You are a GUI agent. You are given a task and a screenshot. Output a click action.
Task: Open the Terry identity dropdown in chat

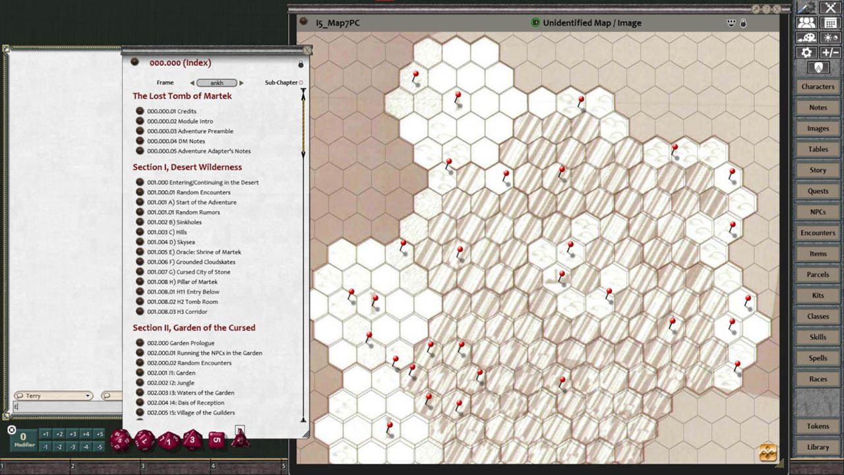[53, 395]
